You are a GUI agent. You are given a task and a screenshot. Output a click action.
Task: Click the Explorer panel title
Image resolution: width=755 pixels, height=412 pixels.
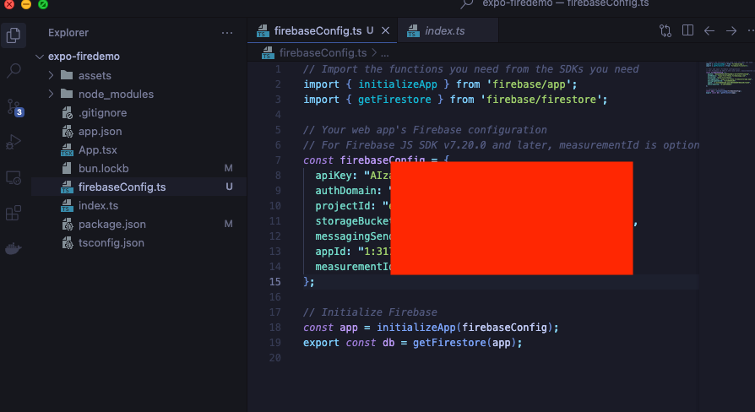[x=68, y=33]
